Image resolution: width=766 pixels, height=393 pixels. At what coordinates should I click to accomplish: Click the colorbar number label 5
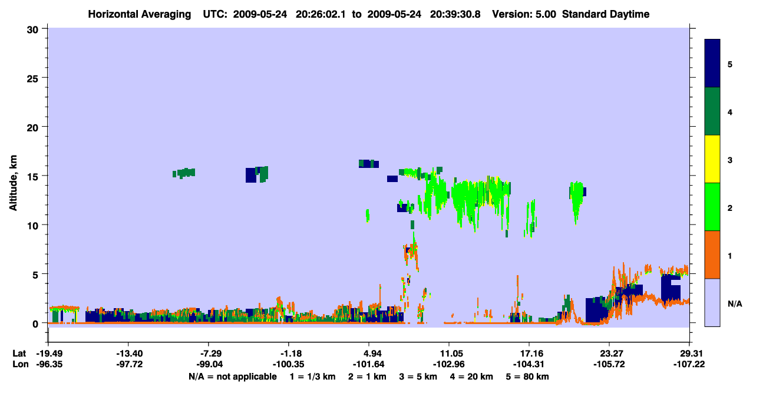[730, 64]
